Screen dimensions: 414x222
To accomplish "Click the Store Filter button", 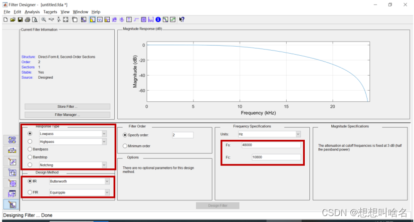I will (x=67, y=106).
